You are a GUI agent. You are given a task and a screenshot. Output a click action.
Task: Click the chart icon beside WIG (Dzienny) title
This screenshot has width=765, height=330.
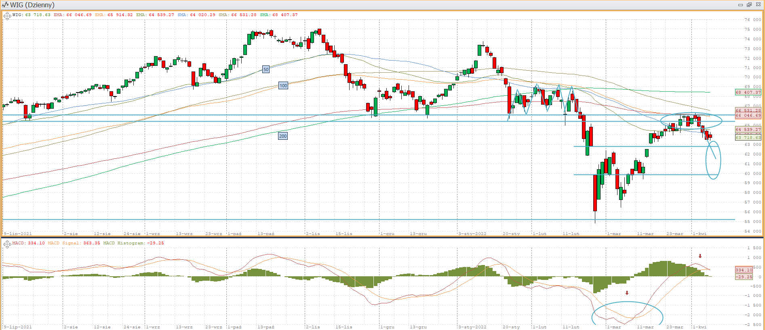click(x=5, y=5)
